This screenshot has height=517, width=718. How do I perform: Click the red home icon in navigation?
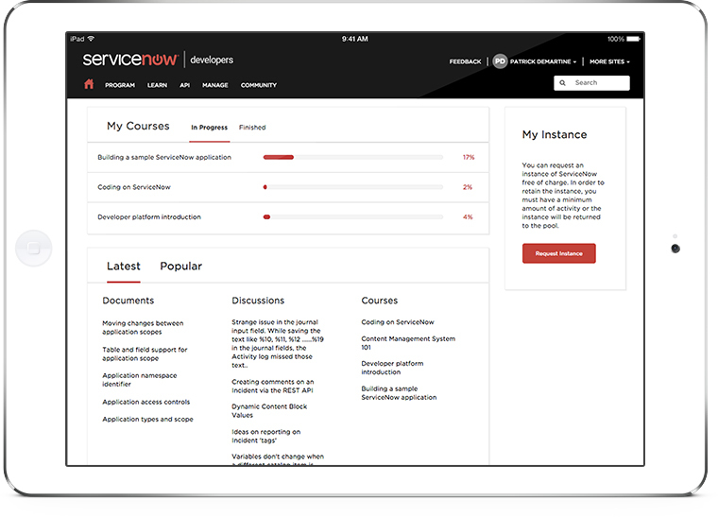(89, 84)
